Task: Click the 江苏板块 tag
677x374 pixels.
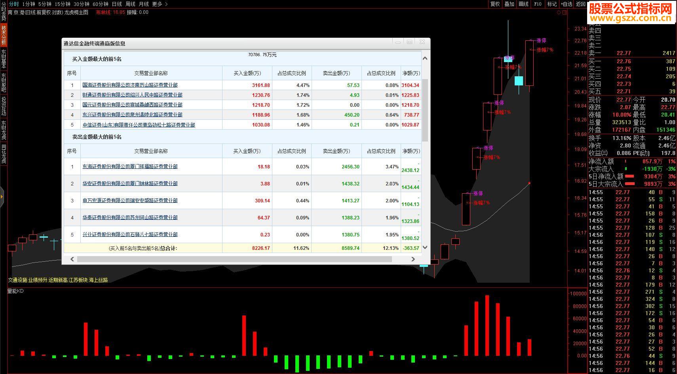Action: click(x=78, y=280)
